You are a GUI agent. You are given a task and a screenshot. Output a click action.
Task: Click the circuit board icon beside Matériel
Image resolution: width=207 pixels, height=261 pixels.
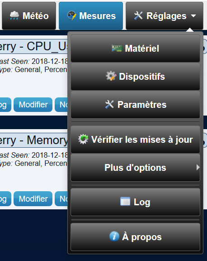click(117, 48)
